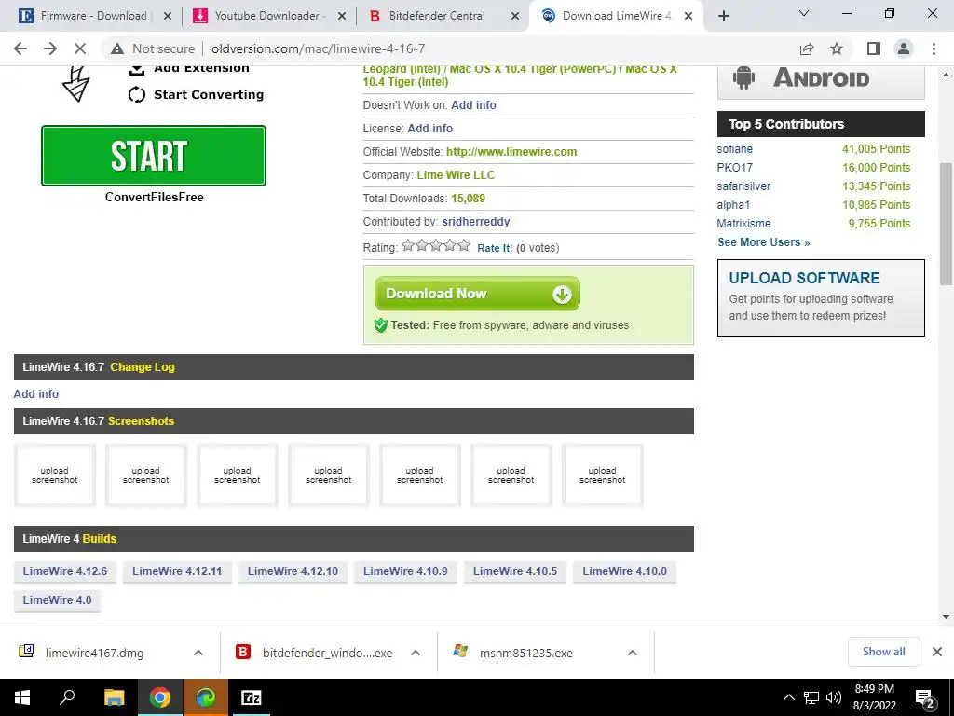The height and width of the screenshot is (716, 954).
Task: Expand options for limewire4167.dmg download
Action: click(198, 653)
